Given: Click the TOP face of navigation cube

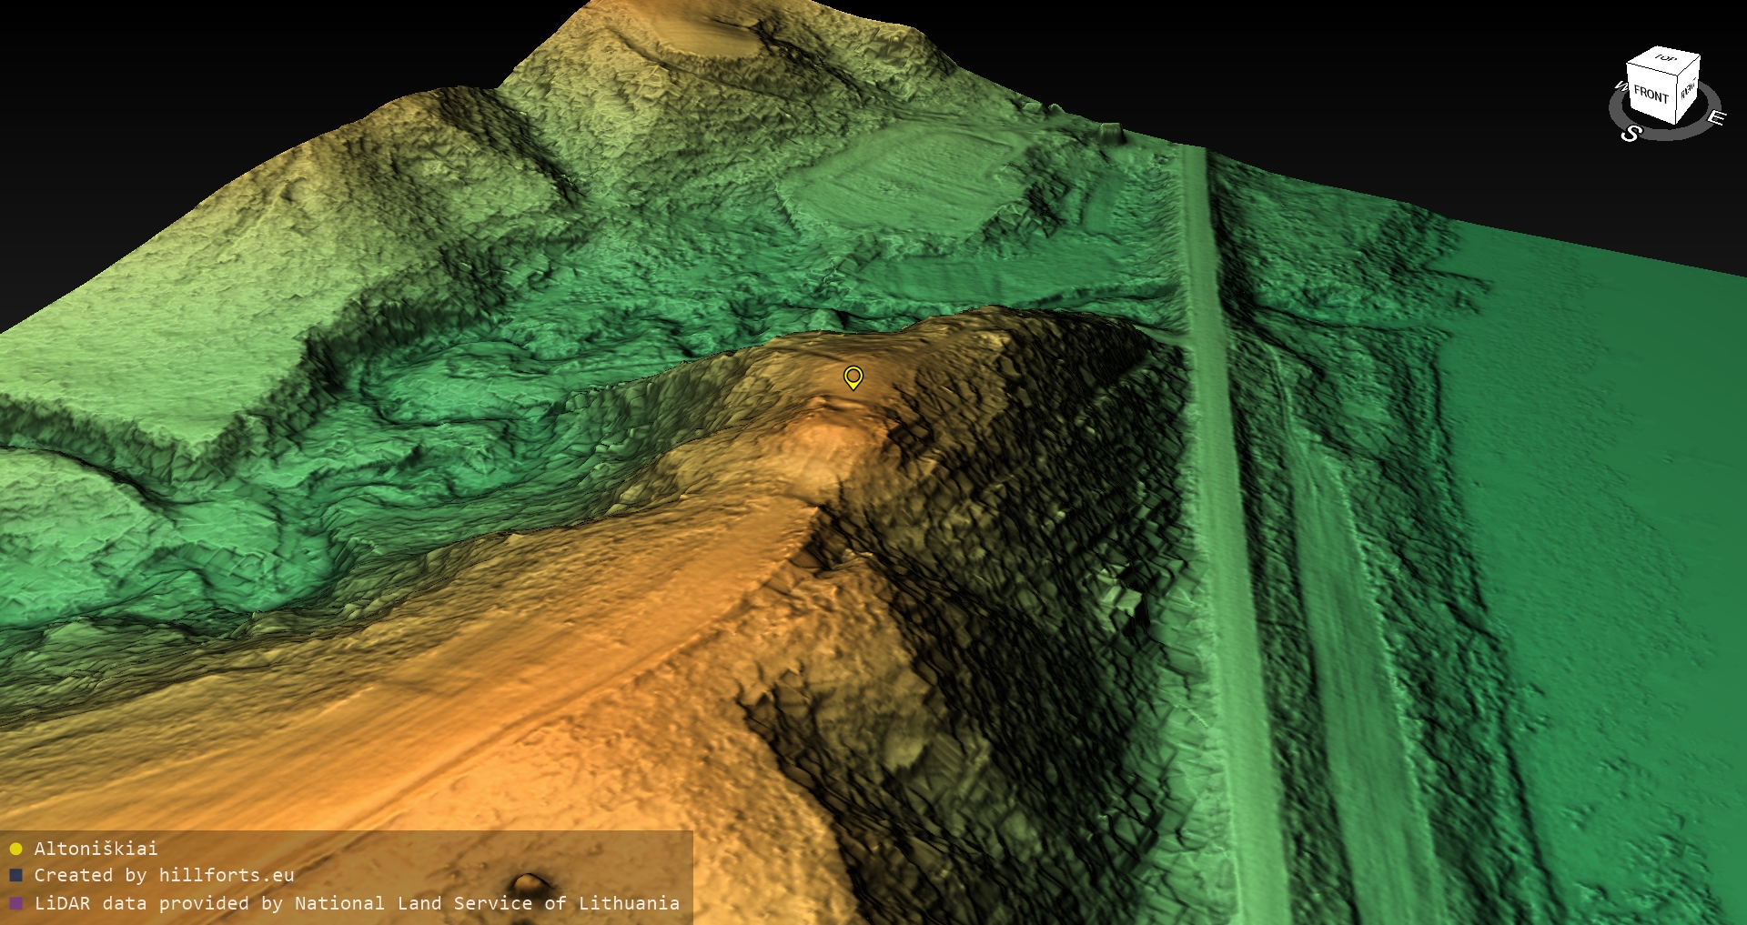Looking at the screenshot, I should click(1665, 59).
